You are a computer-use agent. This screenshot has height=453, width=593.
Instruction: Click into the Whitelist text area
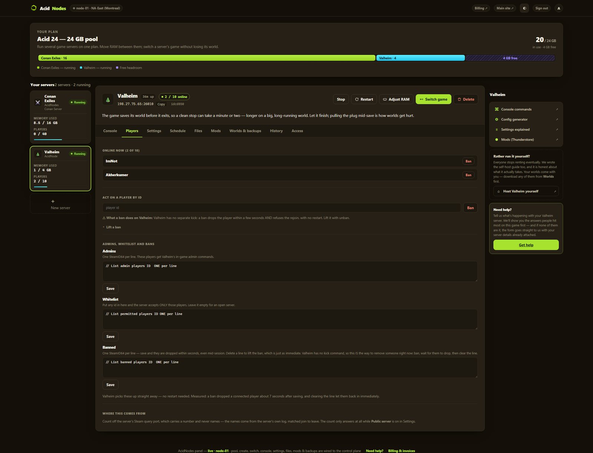(290, 319)
